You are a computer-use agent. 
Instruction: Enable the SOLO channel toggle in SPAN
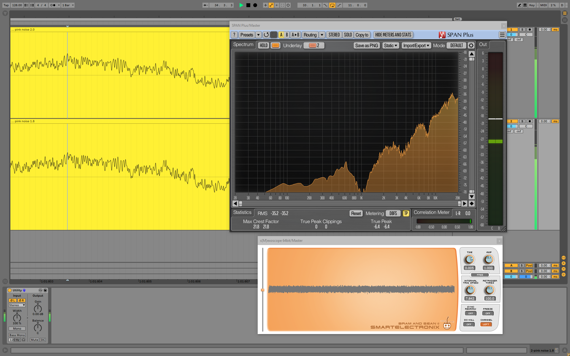click(348, 35)
